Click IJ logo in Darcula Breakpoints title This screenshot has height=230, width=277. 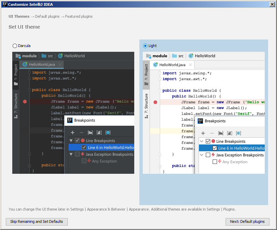pos(70,120)
